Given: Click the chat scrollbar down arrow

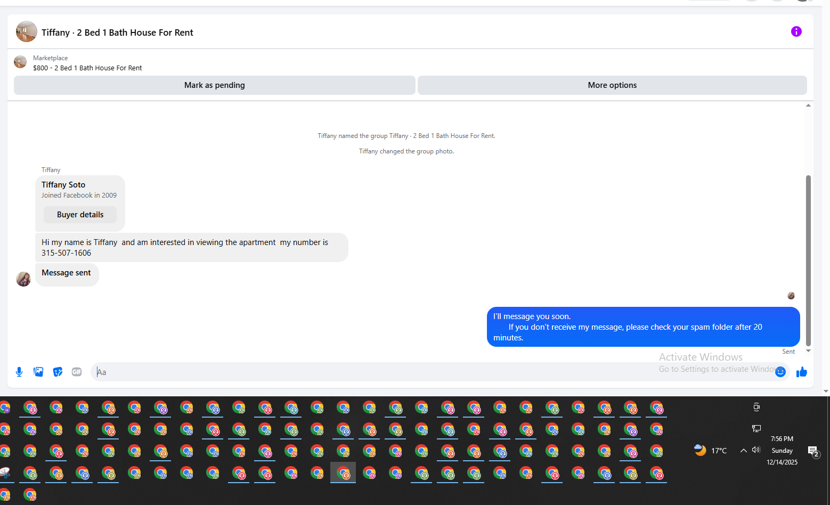Looking at the screenshot, I should 808,351.
